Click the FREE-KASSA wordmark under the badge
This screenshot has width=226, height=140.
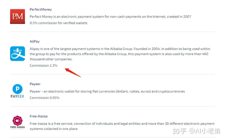18,127
